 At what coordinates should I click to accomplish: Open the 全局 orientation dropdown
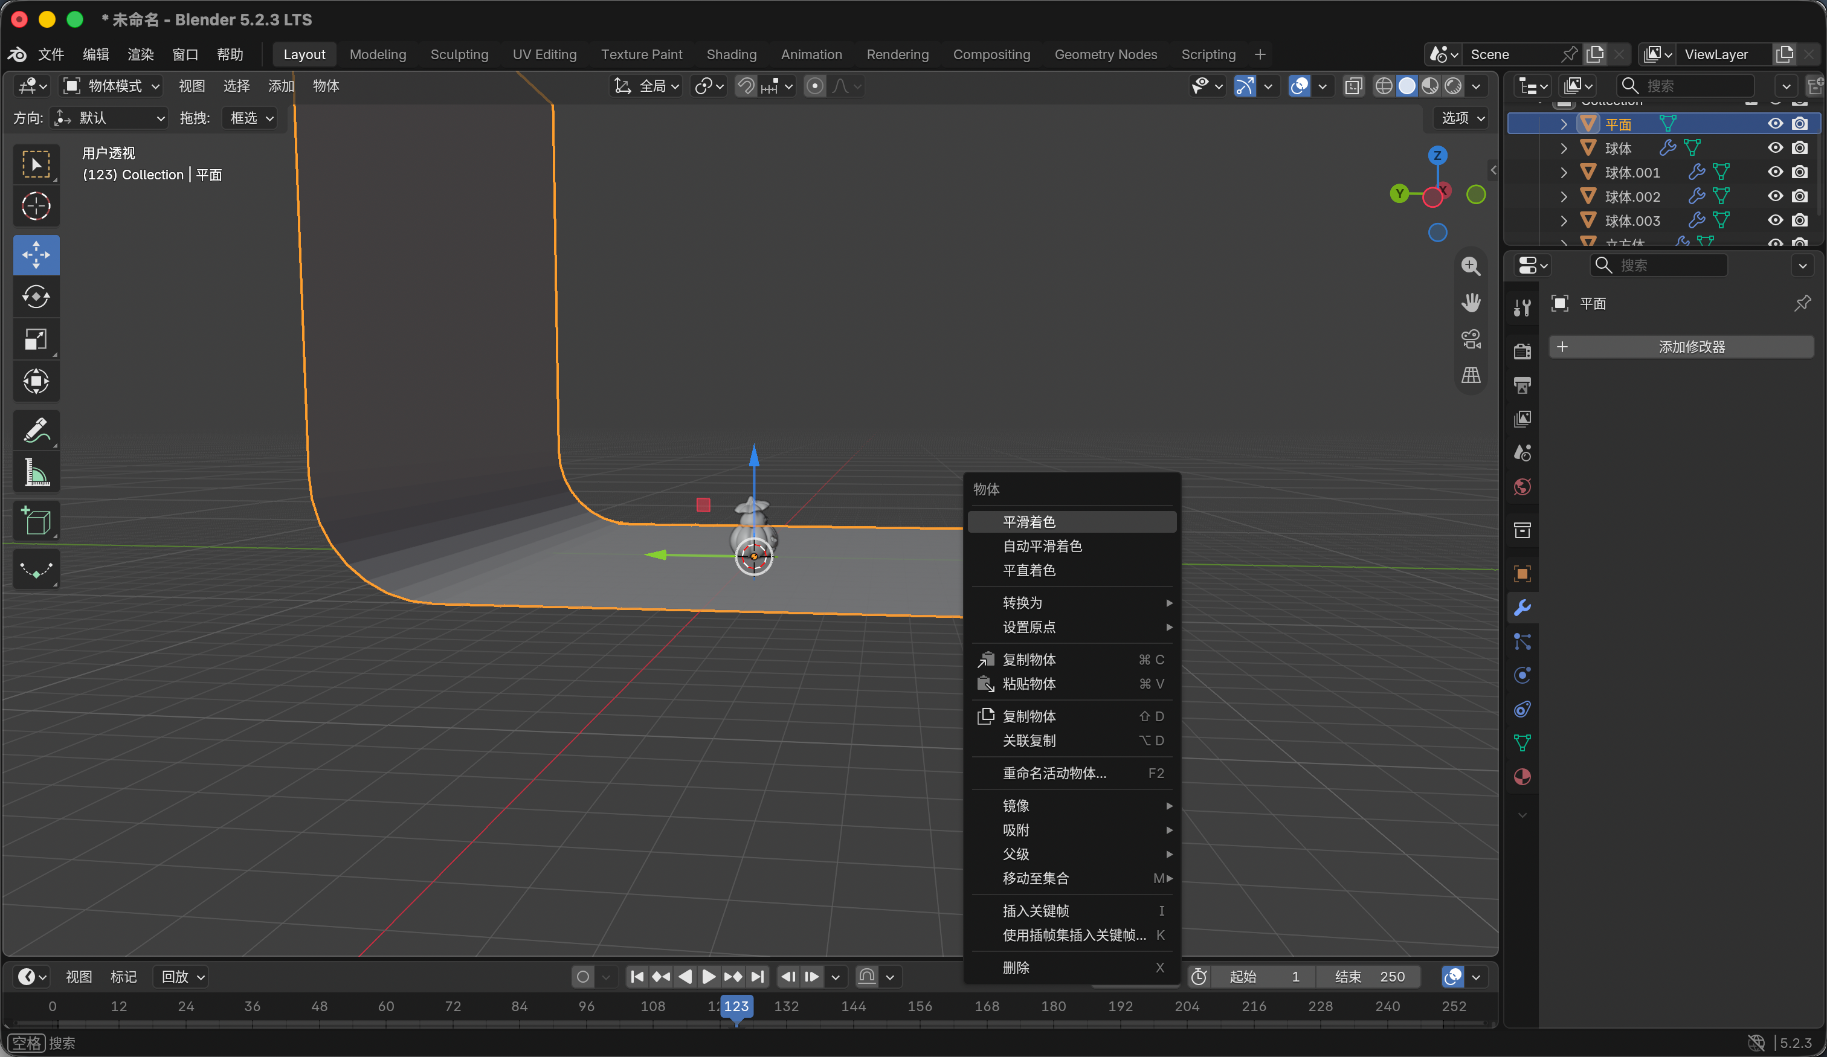[646, 86]
